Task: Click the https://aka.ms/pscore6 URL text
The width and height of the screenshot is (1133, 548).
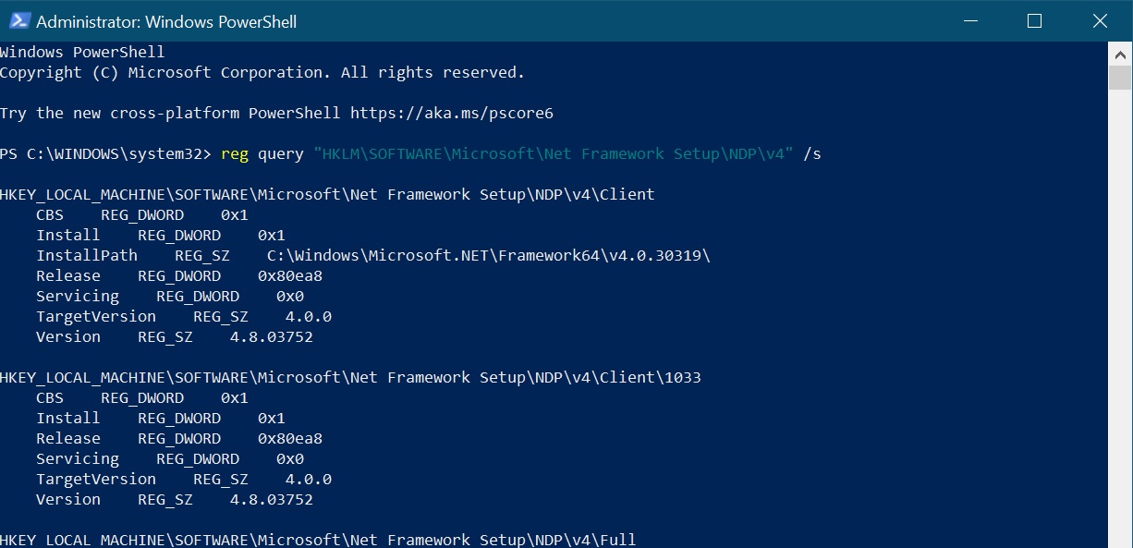Action: (x=451, y=113)
